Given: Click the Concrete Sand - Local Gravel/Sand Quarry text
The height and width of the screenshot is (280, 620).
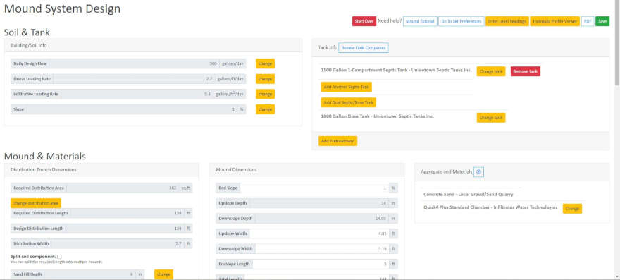Looking at the screenshot, I should (x=468, y=195).
